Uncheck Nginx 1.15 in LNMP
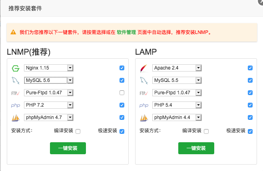This screenshot has width=263, height=171. (122, 68)
